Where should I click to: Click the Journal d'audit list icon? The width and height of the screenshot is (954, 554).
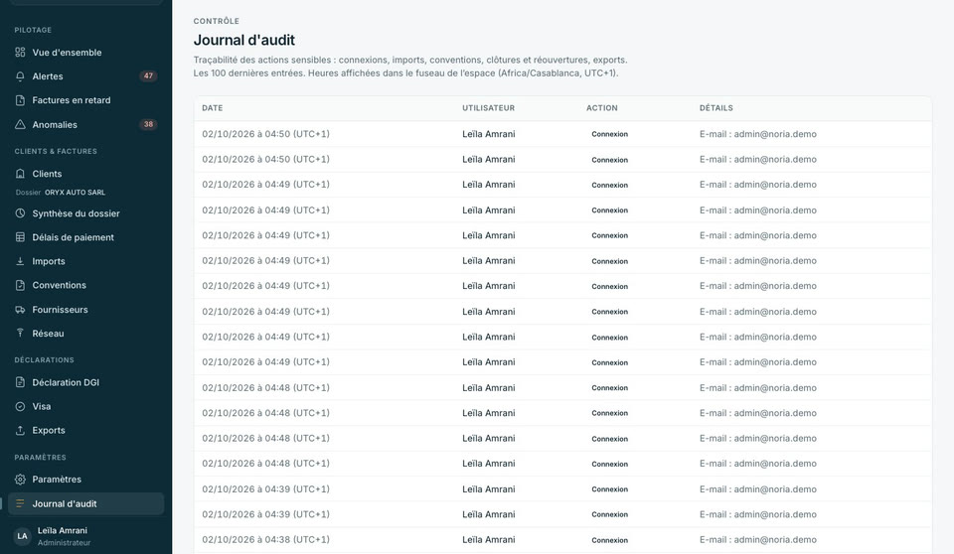click(20, 503)
